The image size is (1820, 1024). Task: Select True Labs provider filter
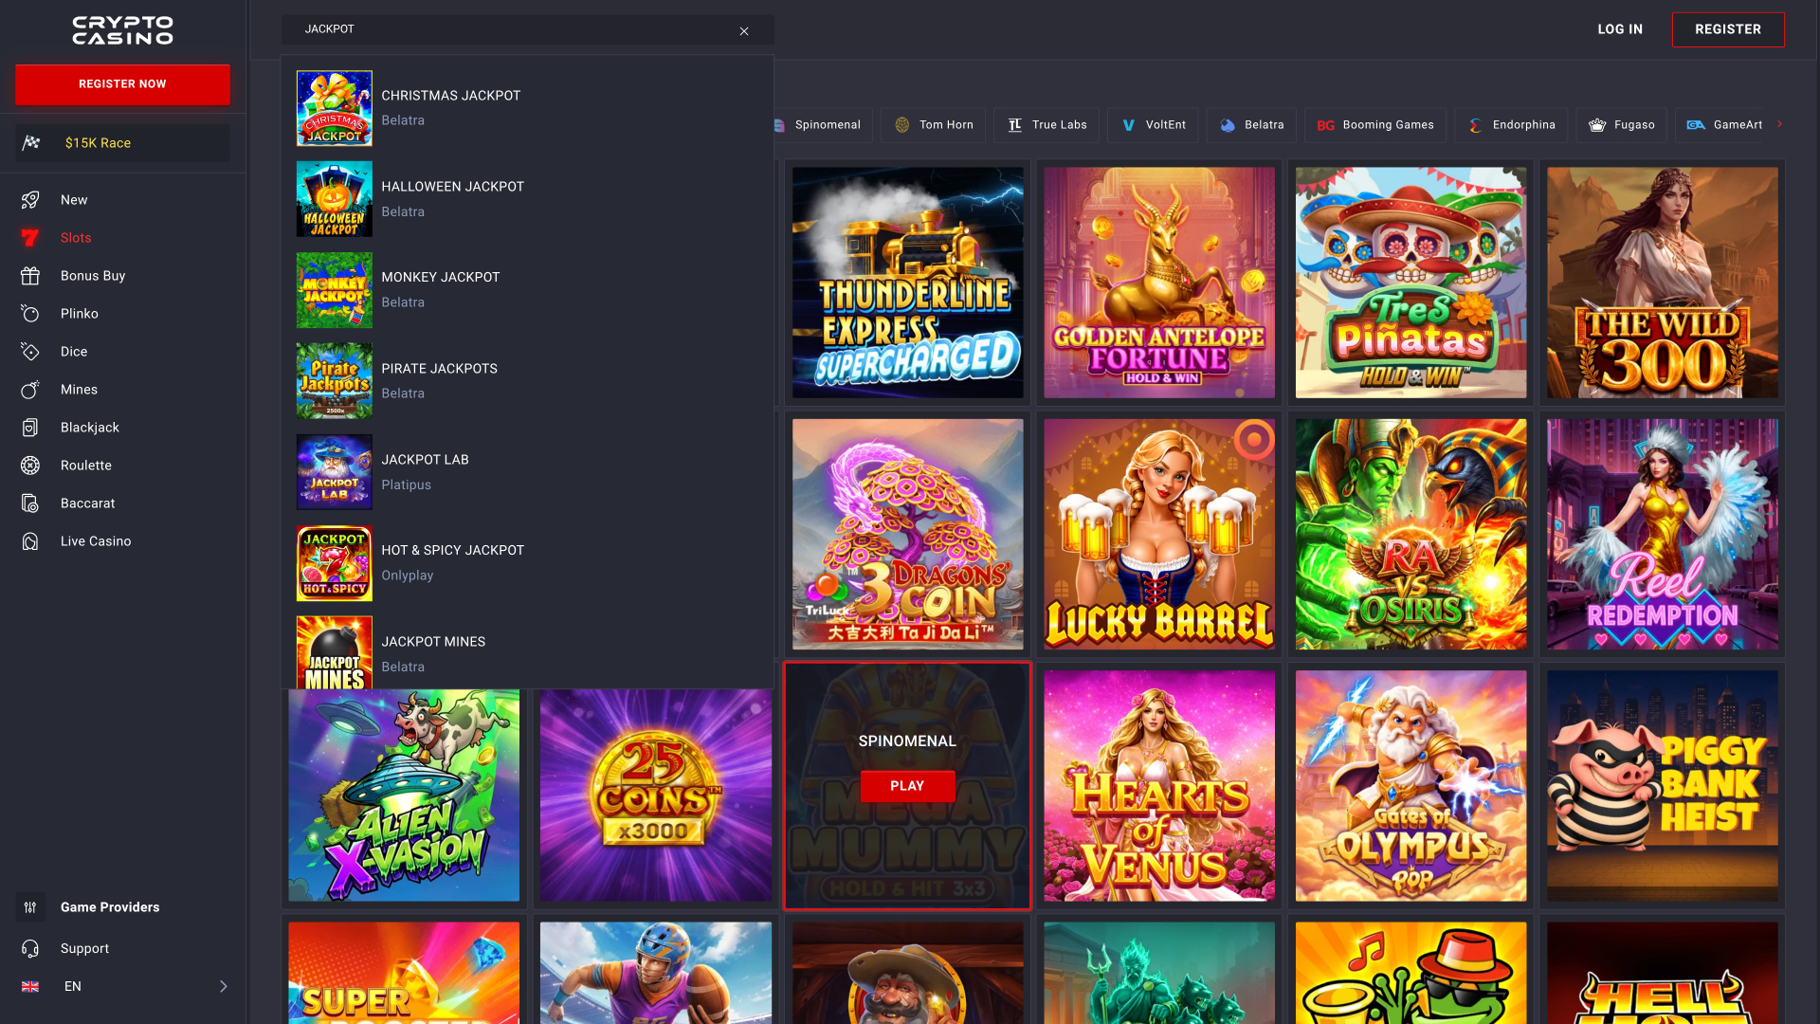1046,125
